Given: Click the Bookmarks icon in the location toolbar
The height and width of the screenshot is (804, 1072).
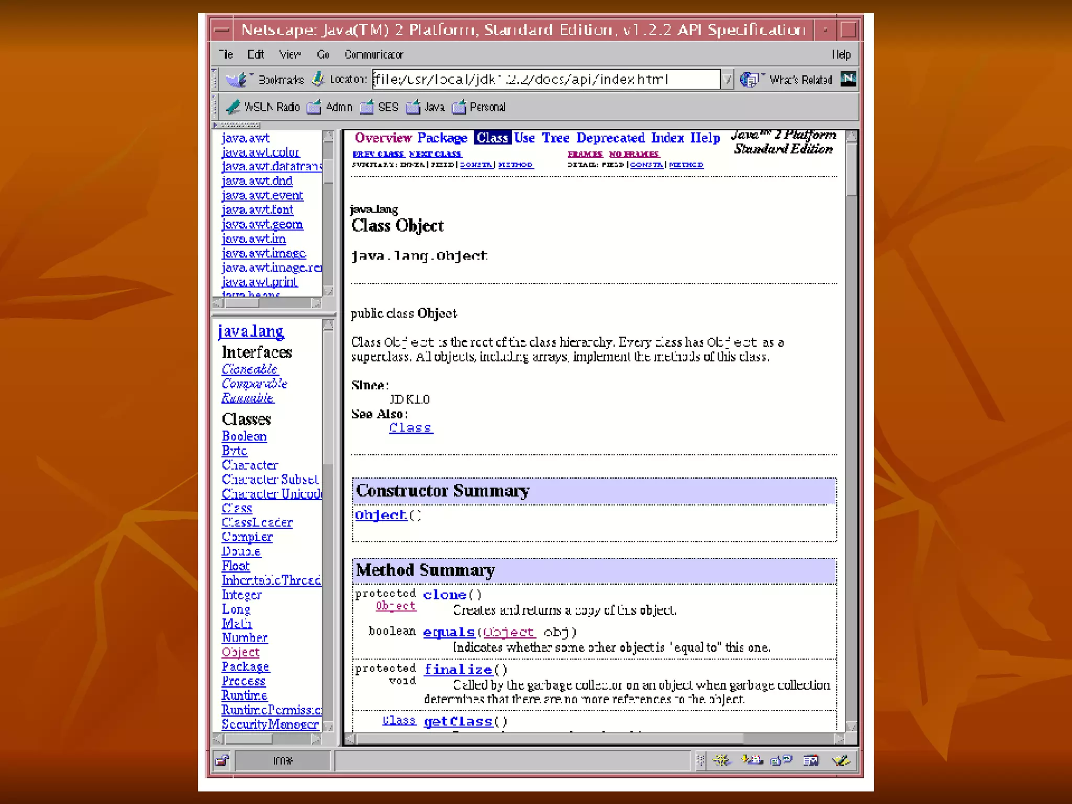Looking at the screenshot, I should point(237,80).
